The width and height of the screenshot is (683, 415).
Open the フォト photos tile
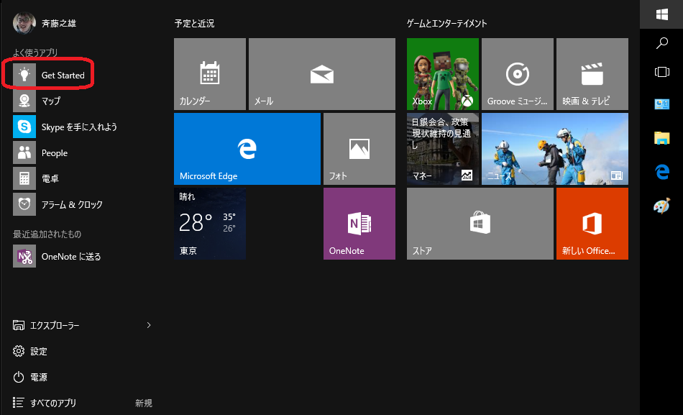(x=359, y=149)
